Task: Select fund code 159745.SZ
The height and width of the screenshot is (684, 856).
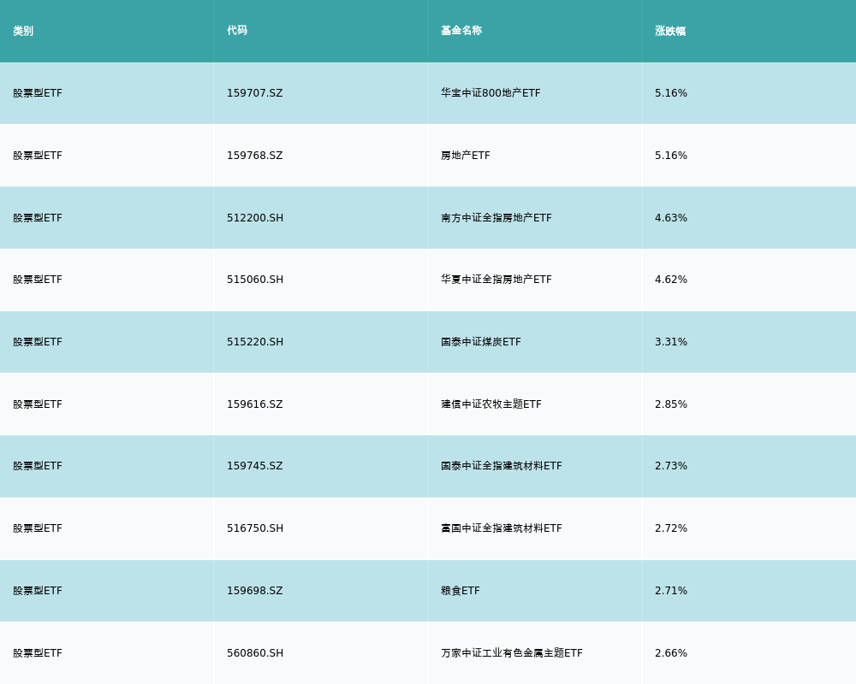Action: pos(254,466)
